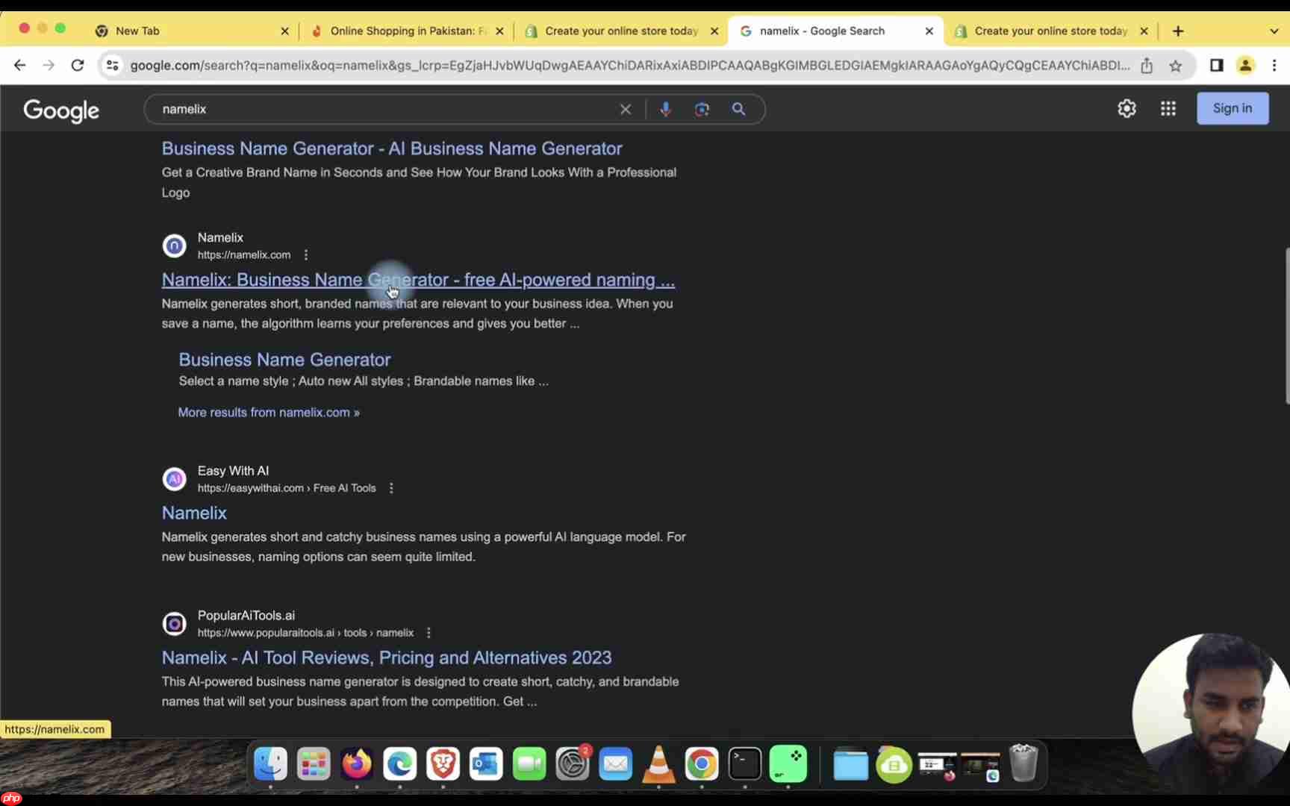Open 'Namelix - AI Tool Reviews, Pricing and Alternatives 2023'
This screenshot has height=806, width=1290.
pos(387,657)
